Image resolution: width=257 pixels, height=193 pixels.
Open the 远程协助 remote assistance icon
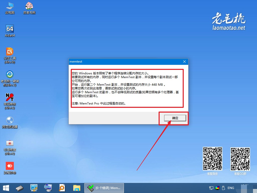[x=10, y=168]
